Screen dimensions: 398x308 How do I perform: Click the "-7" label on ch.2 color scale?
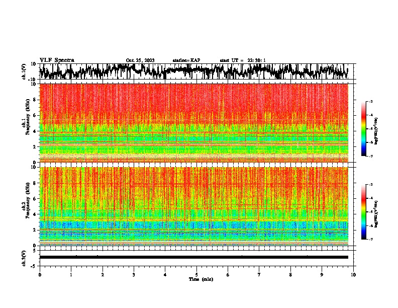click(371, 239)
